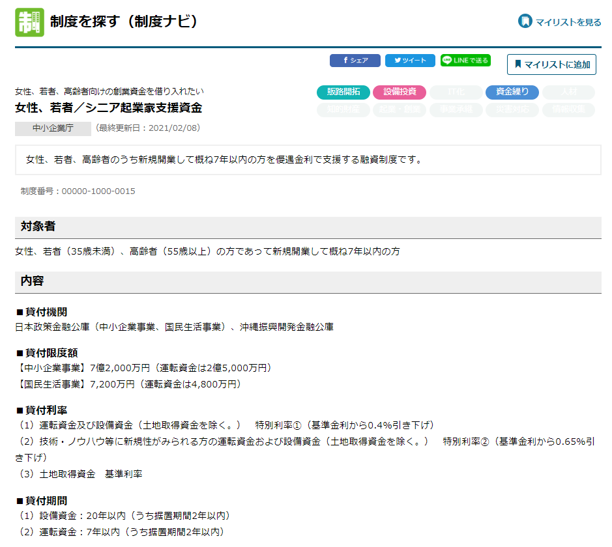The height and width of the screenshot is (547, 612).
Task: Toggle the 資金繰り category tag
Action: coord(512,92)
